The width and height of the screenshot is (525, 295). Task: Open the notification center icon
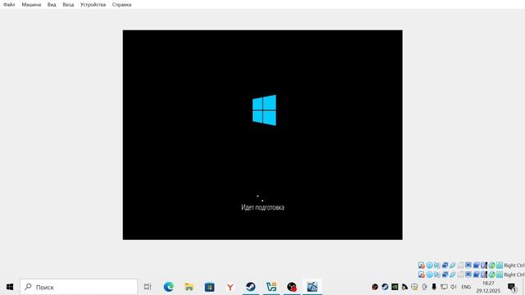pyautogui.click(x=513, y=288)
